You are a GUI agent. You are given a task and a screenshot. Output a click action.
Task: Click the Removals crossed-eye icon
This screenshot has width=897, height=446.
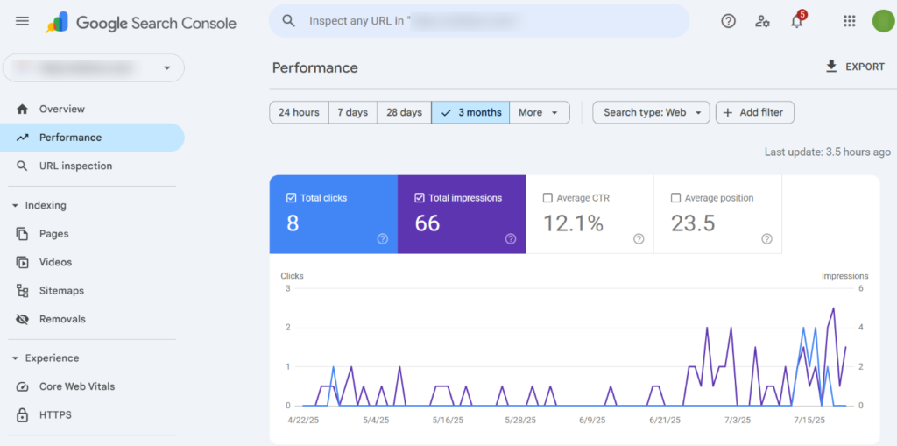tap(22, 319)
